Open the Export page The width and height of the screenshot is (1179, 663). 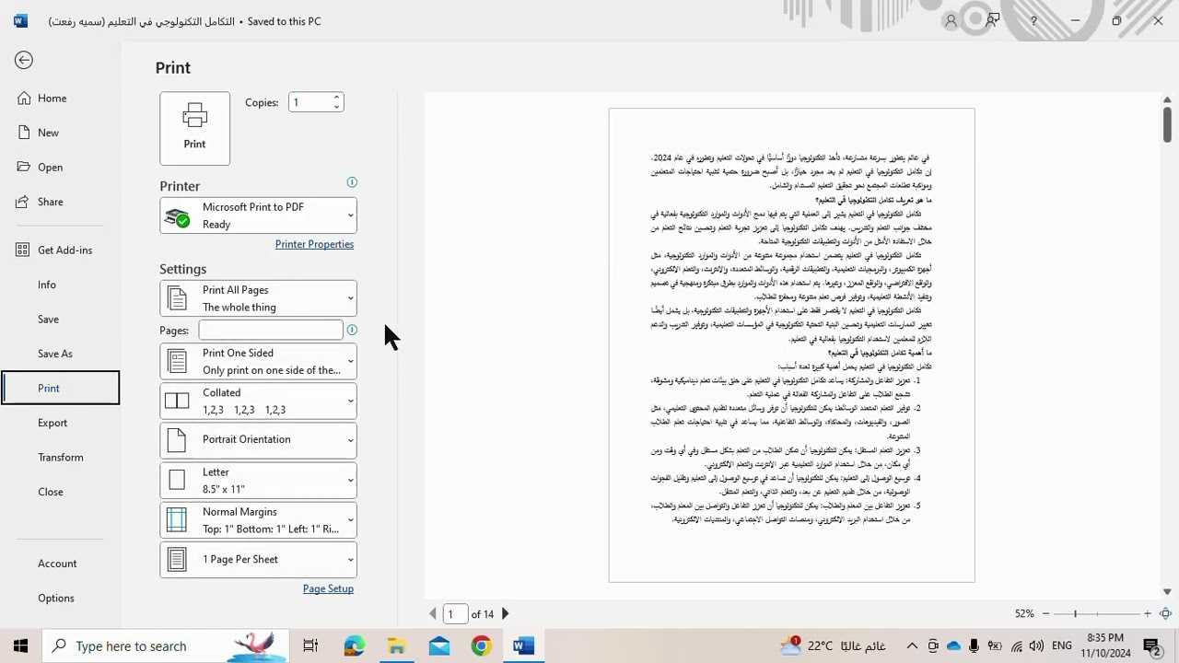[53, 423]
